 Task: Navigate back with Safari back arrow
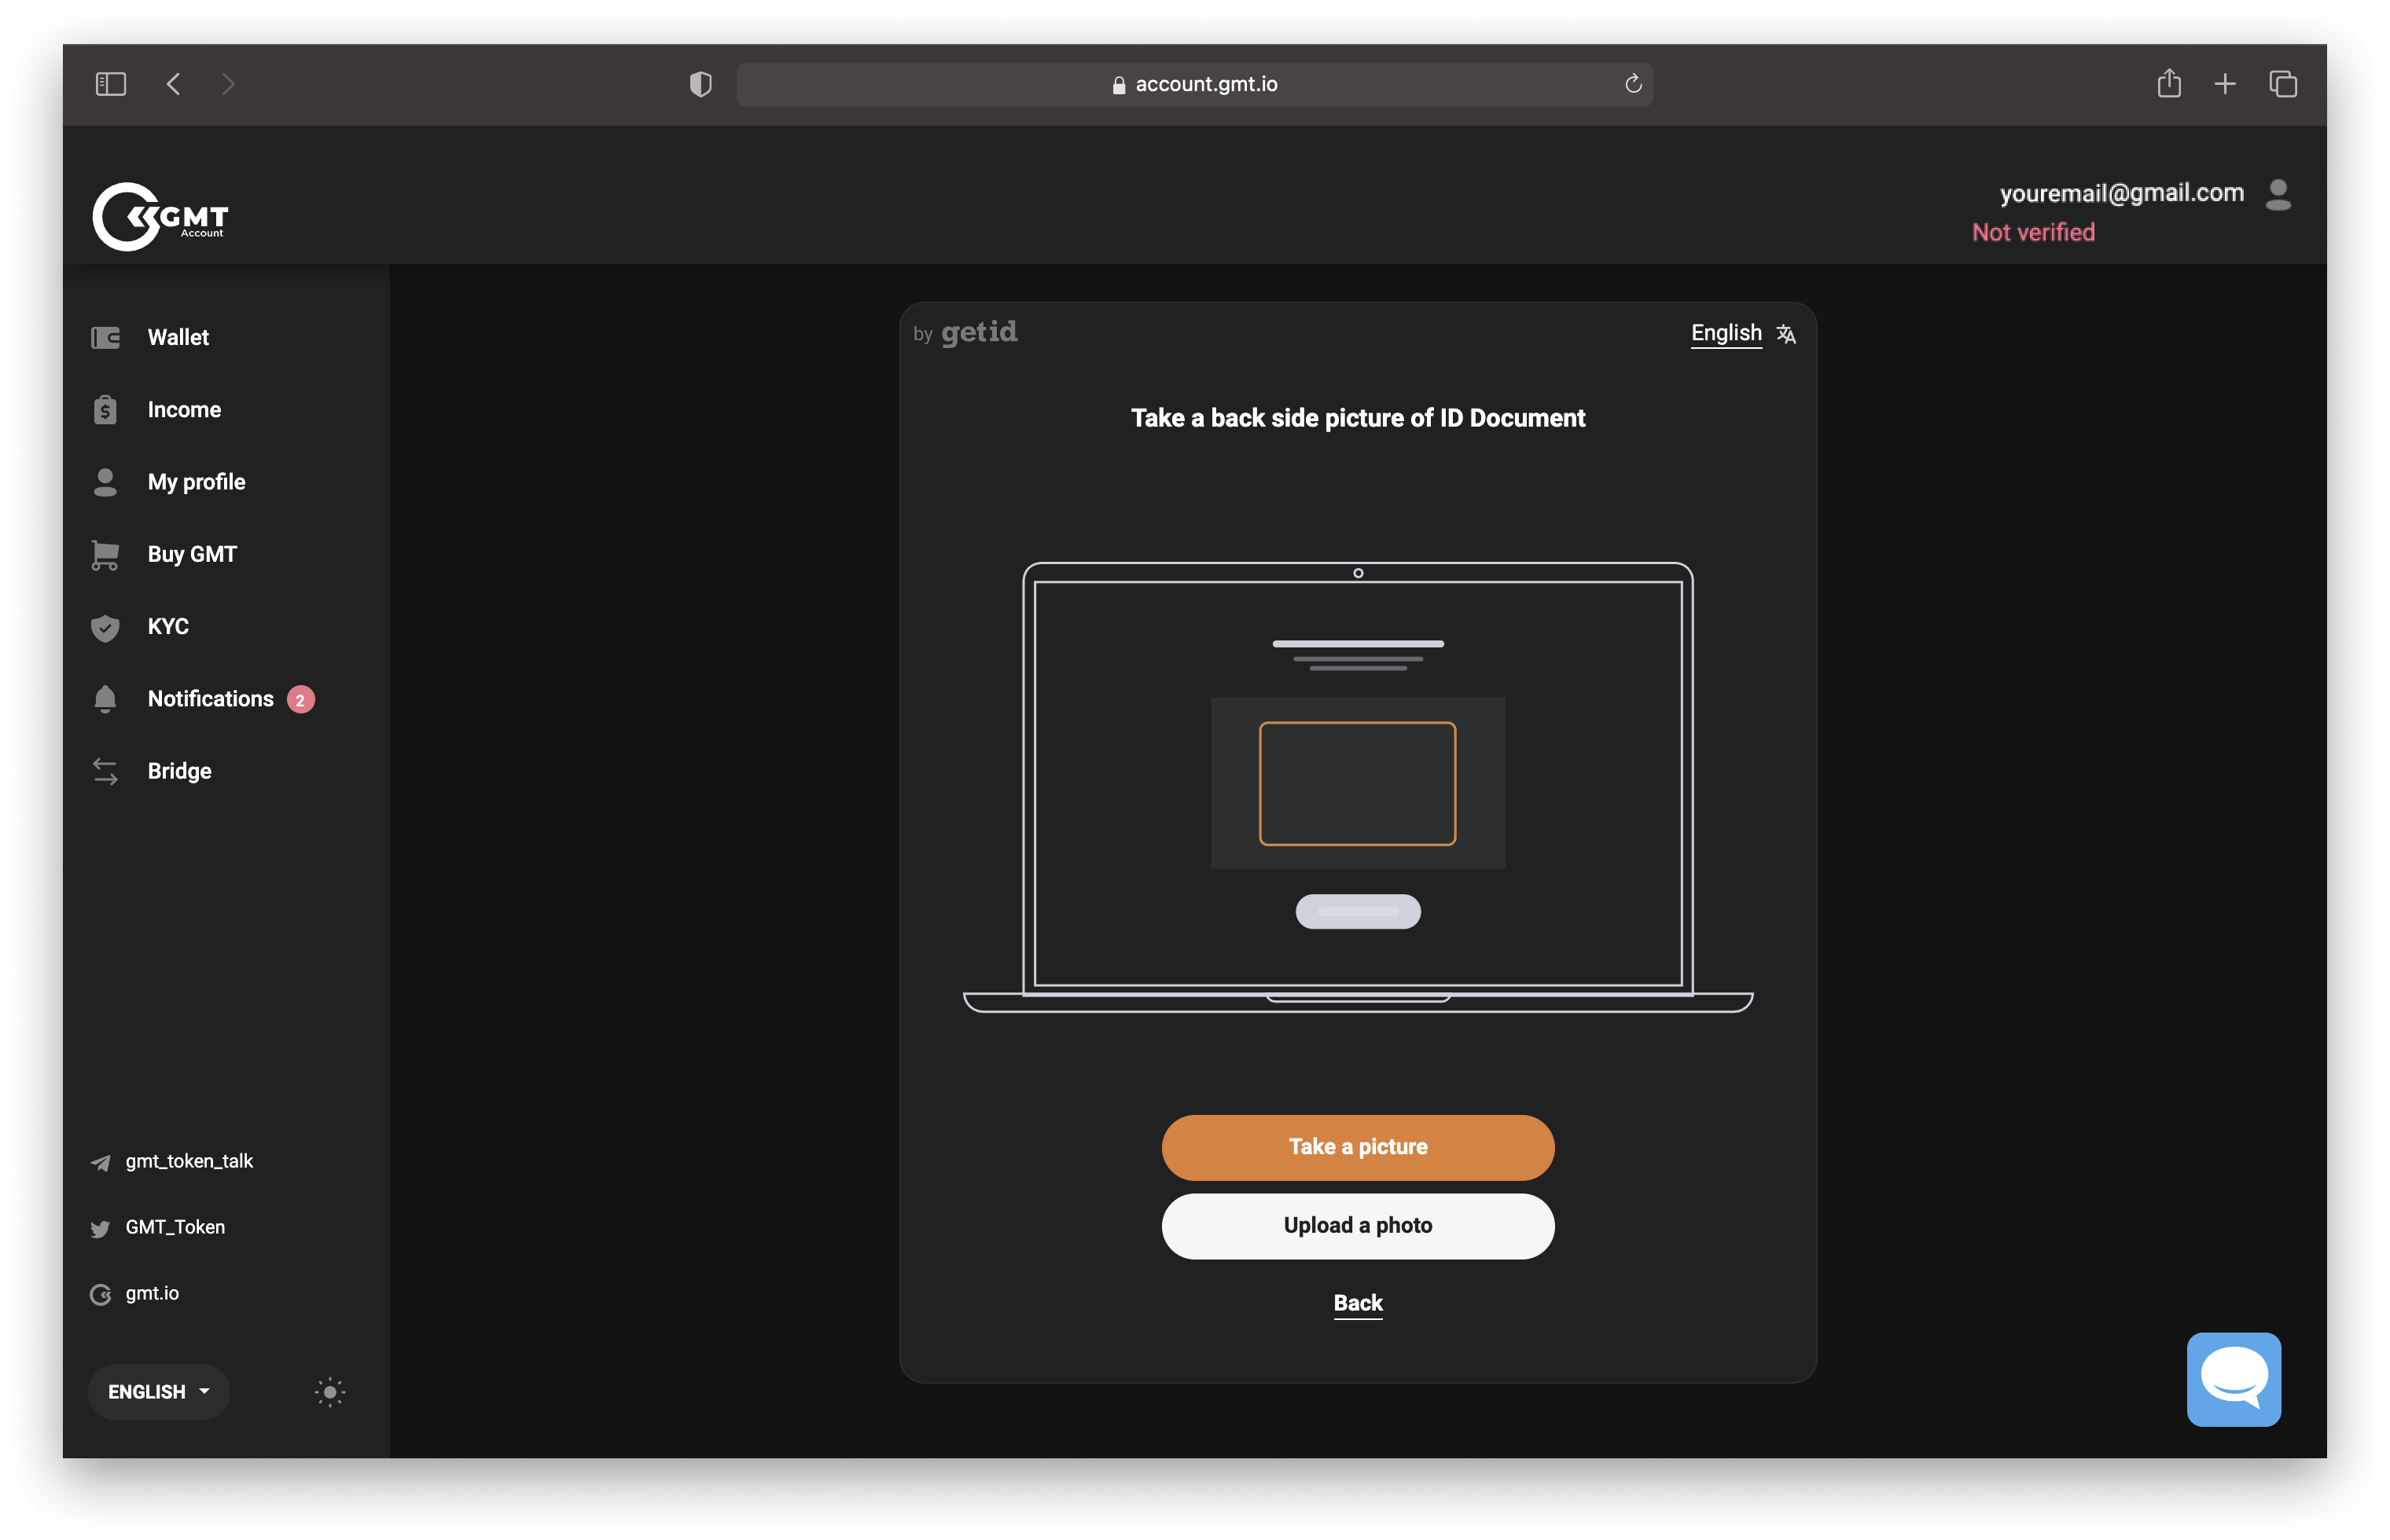[x=173, y=84]
